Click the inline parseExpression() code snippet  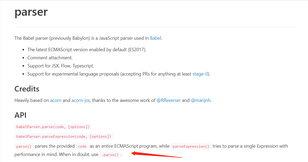pos(191,146)
